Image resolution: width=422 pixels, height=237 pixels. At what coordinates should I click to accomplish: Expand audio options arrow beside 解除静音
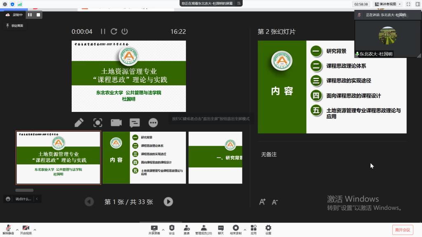[x=17, y=229]
